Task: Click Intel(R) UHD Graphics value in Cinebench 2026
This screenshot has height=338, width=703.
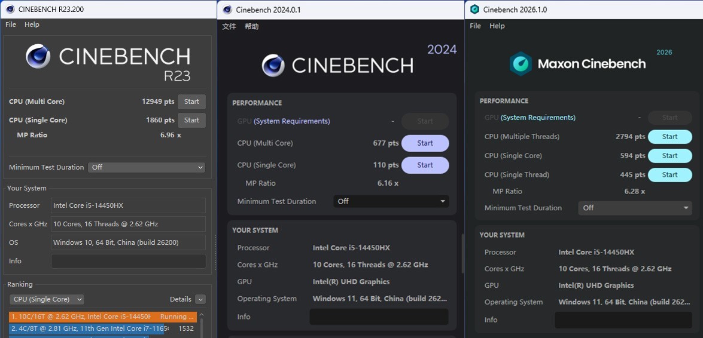Action: coord(597,285)
